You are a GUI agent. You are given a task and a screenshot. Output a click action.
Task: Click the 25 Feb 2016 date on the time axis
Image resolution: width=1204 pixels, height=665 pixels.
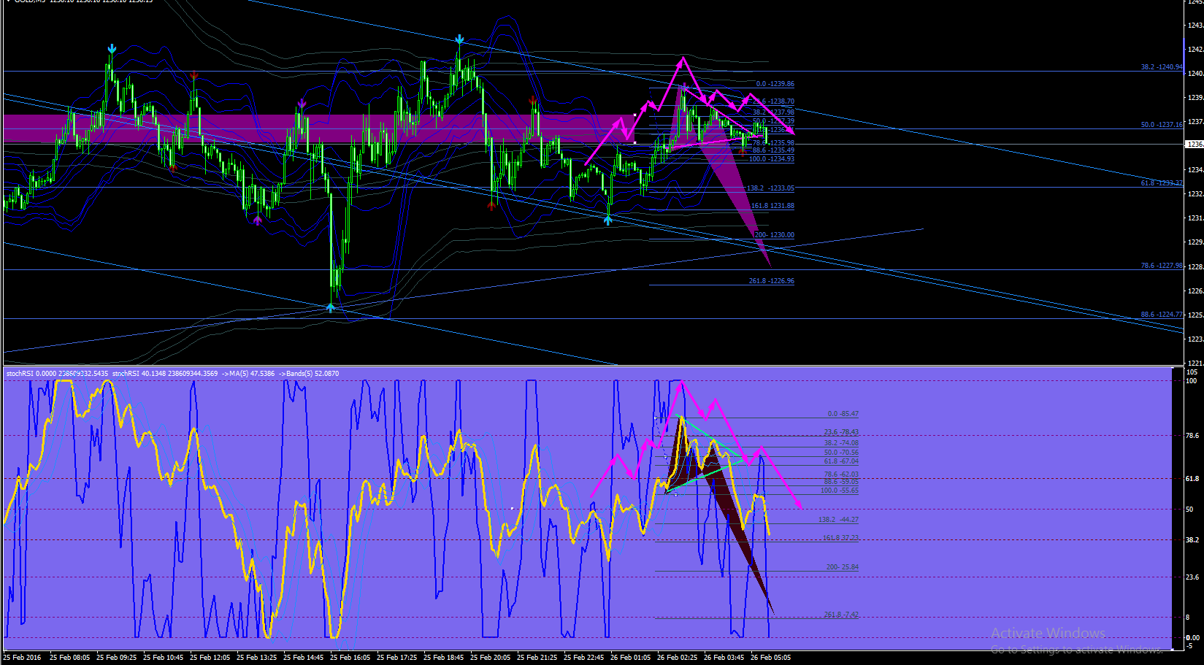click(22, 658)
